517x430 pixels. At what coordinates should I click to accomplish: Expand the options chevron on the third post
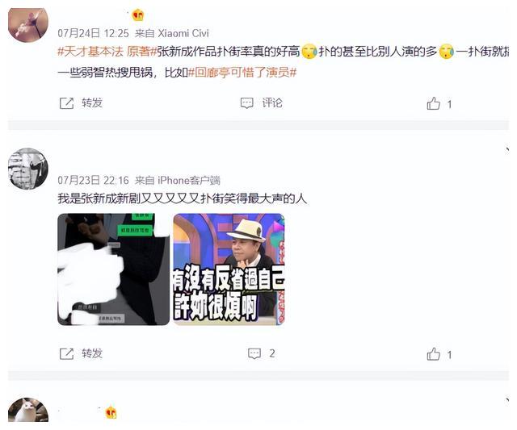pos(507,400)
